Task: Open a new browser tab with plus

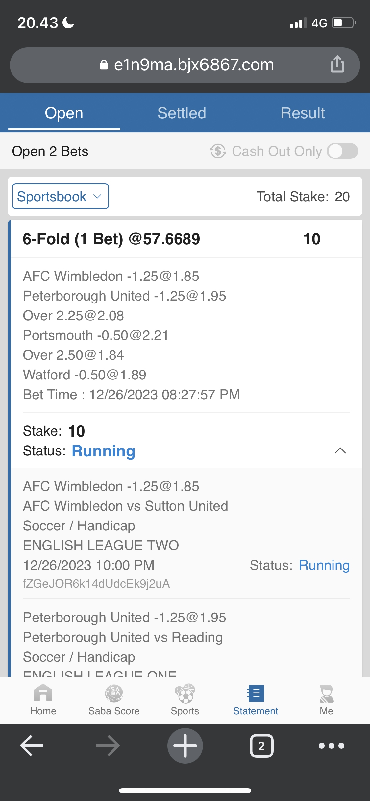Action: pos(185,745)
